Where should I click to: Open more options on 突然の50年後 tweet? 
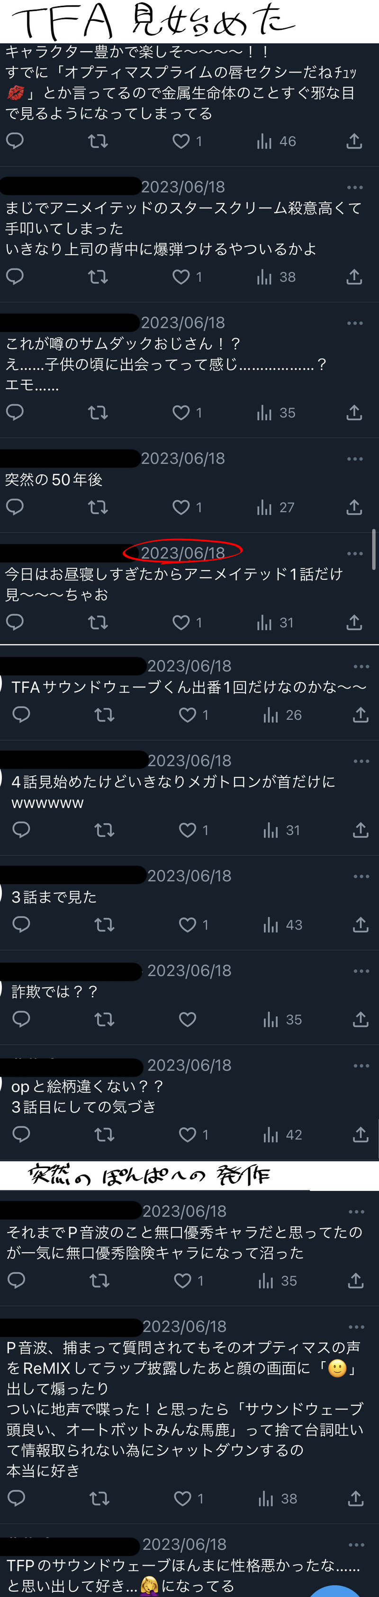355,459
